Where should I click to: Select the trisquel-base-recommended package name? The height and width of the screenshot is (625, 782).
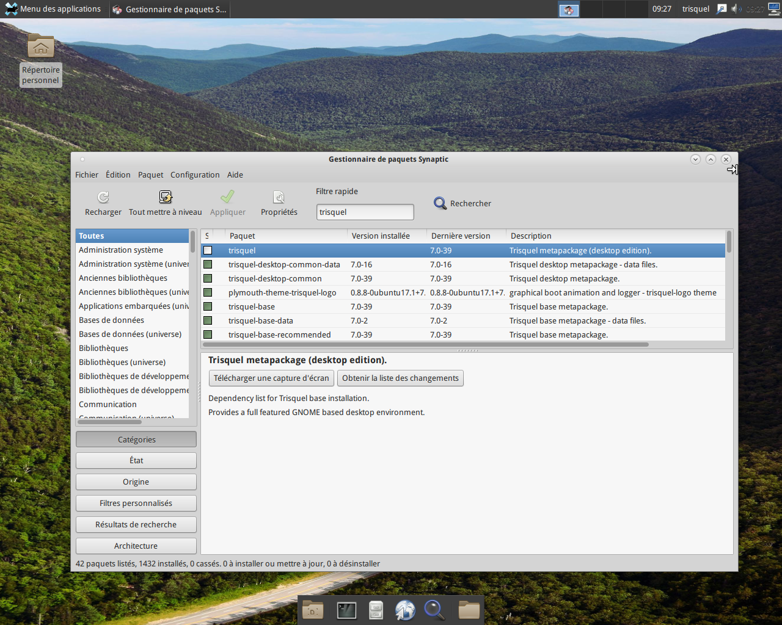pyautogui.click(x=279, y=335)
